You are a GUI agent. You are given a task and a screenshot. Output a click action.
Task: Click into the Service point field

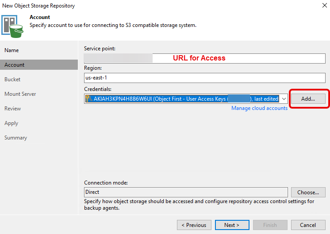point(204,58)
